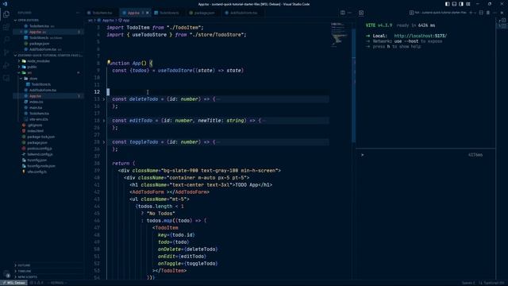Open the Remote Explorer view in activity bar
508x286 pixels.
tap(6, 78)
